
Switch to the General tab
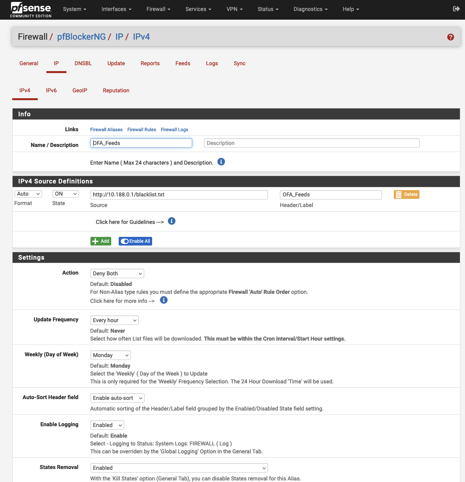29,63
